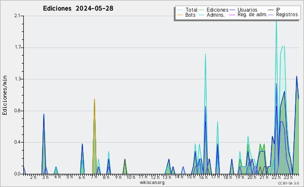
Task: Click the Usuarios legend label
Action: pyautogui.click(x=247, y=10)
